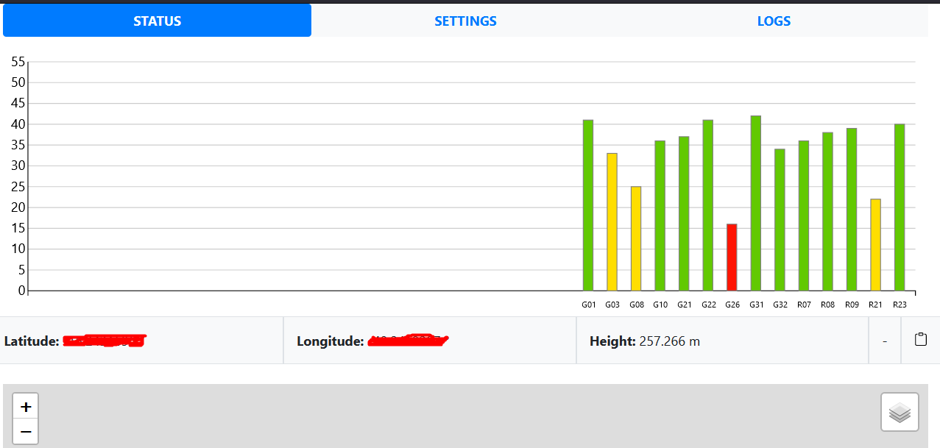Select the G10 signal bar
The width and height of the screenshot is (940, 448).
660,216
